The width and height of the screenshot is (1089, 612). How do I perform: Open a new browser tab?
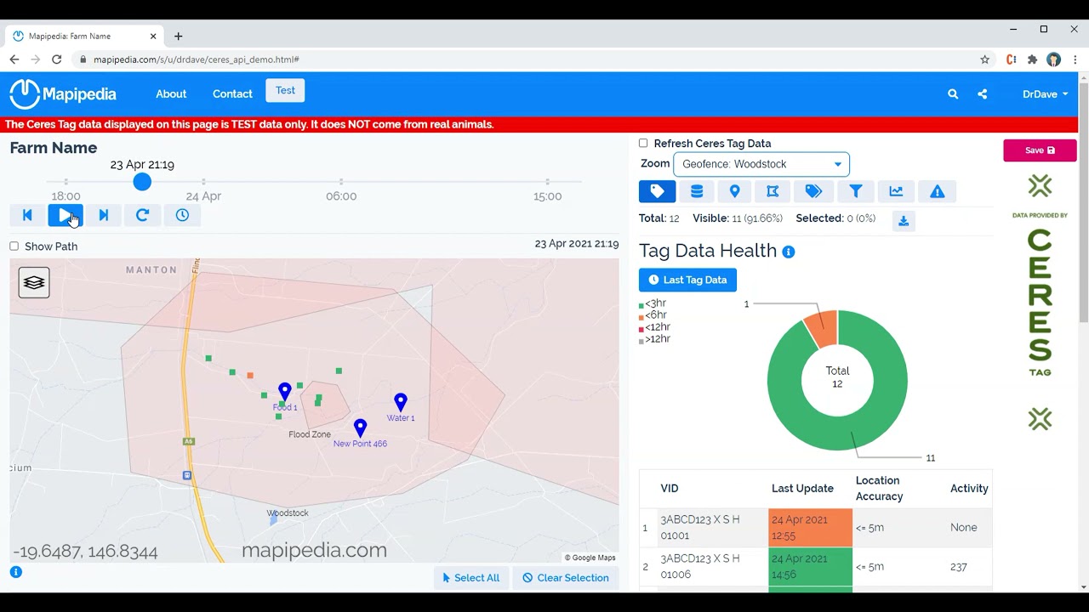coord(178,37)
